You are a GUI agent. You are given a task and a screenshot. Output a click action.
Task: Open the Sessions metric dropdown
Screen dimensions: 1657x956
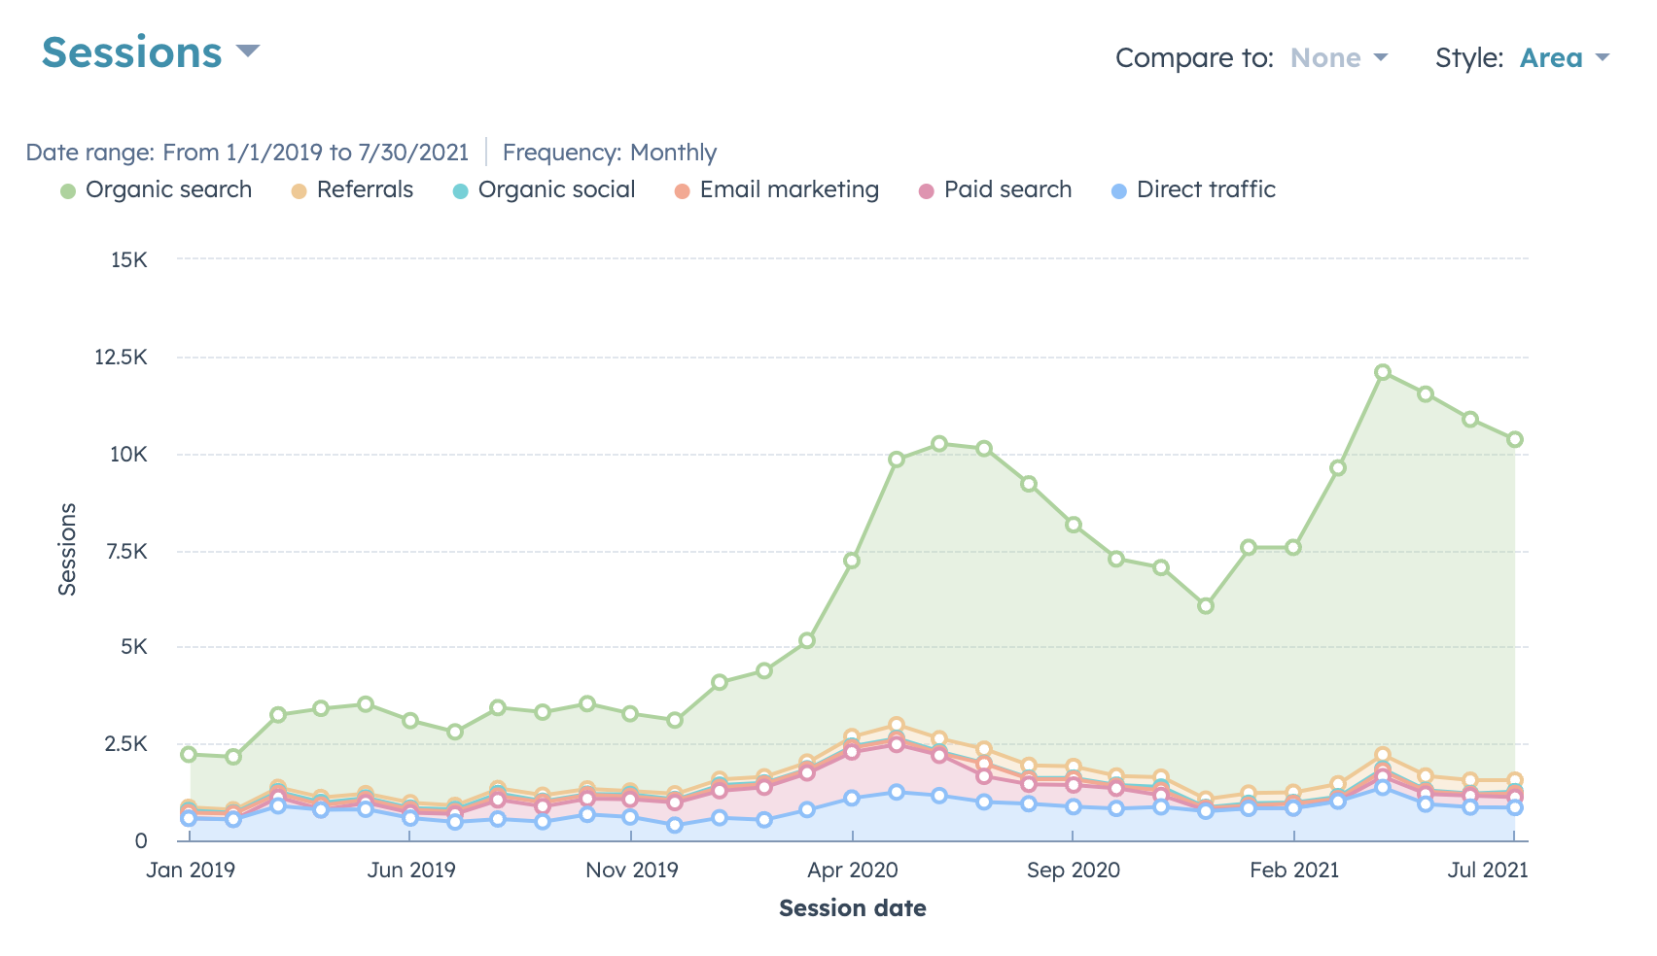(x=248, y=51)
